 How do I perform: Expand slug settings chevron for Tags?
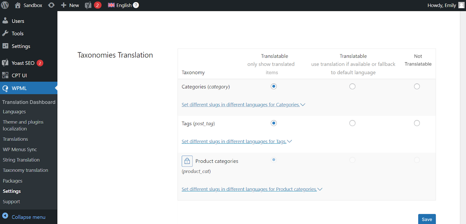(289, 141)
